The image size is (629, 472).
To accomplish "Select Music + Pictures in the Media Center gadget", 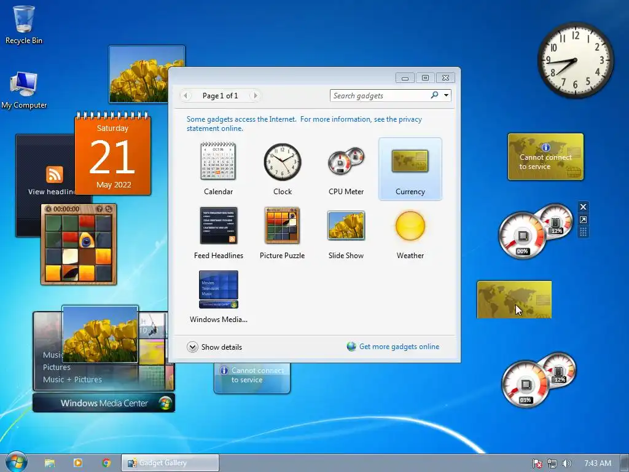I will click(72, 379).
